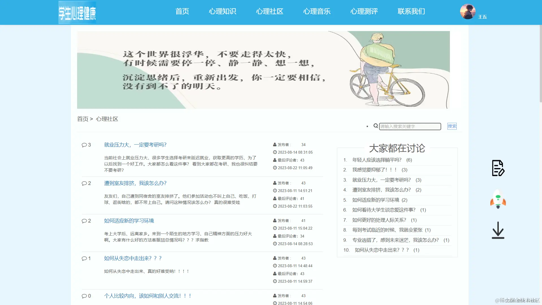Open post 个人比较内向，该如何和别人交流

point(148,296)
